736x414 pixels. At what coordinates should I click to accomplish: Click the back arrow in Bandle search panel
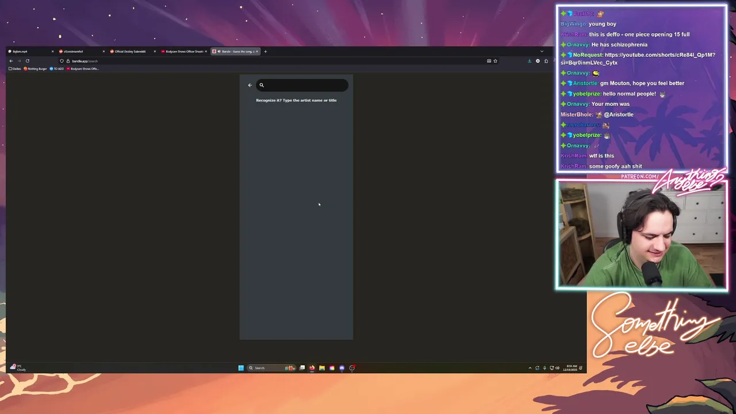[x=250, y=85]
